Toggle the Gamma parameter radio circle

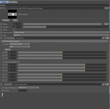coord(1,27)
